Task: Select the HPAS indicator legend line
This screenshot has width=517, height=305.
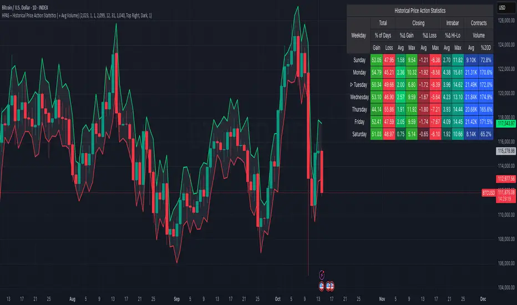Action: tap(77, 16)
